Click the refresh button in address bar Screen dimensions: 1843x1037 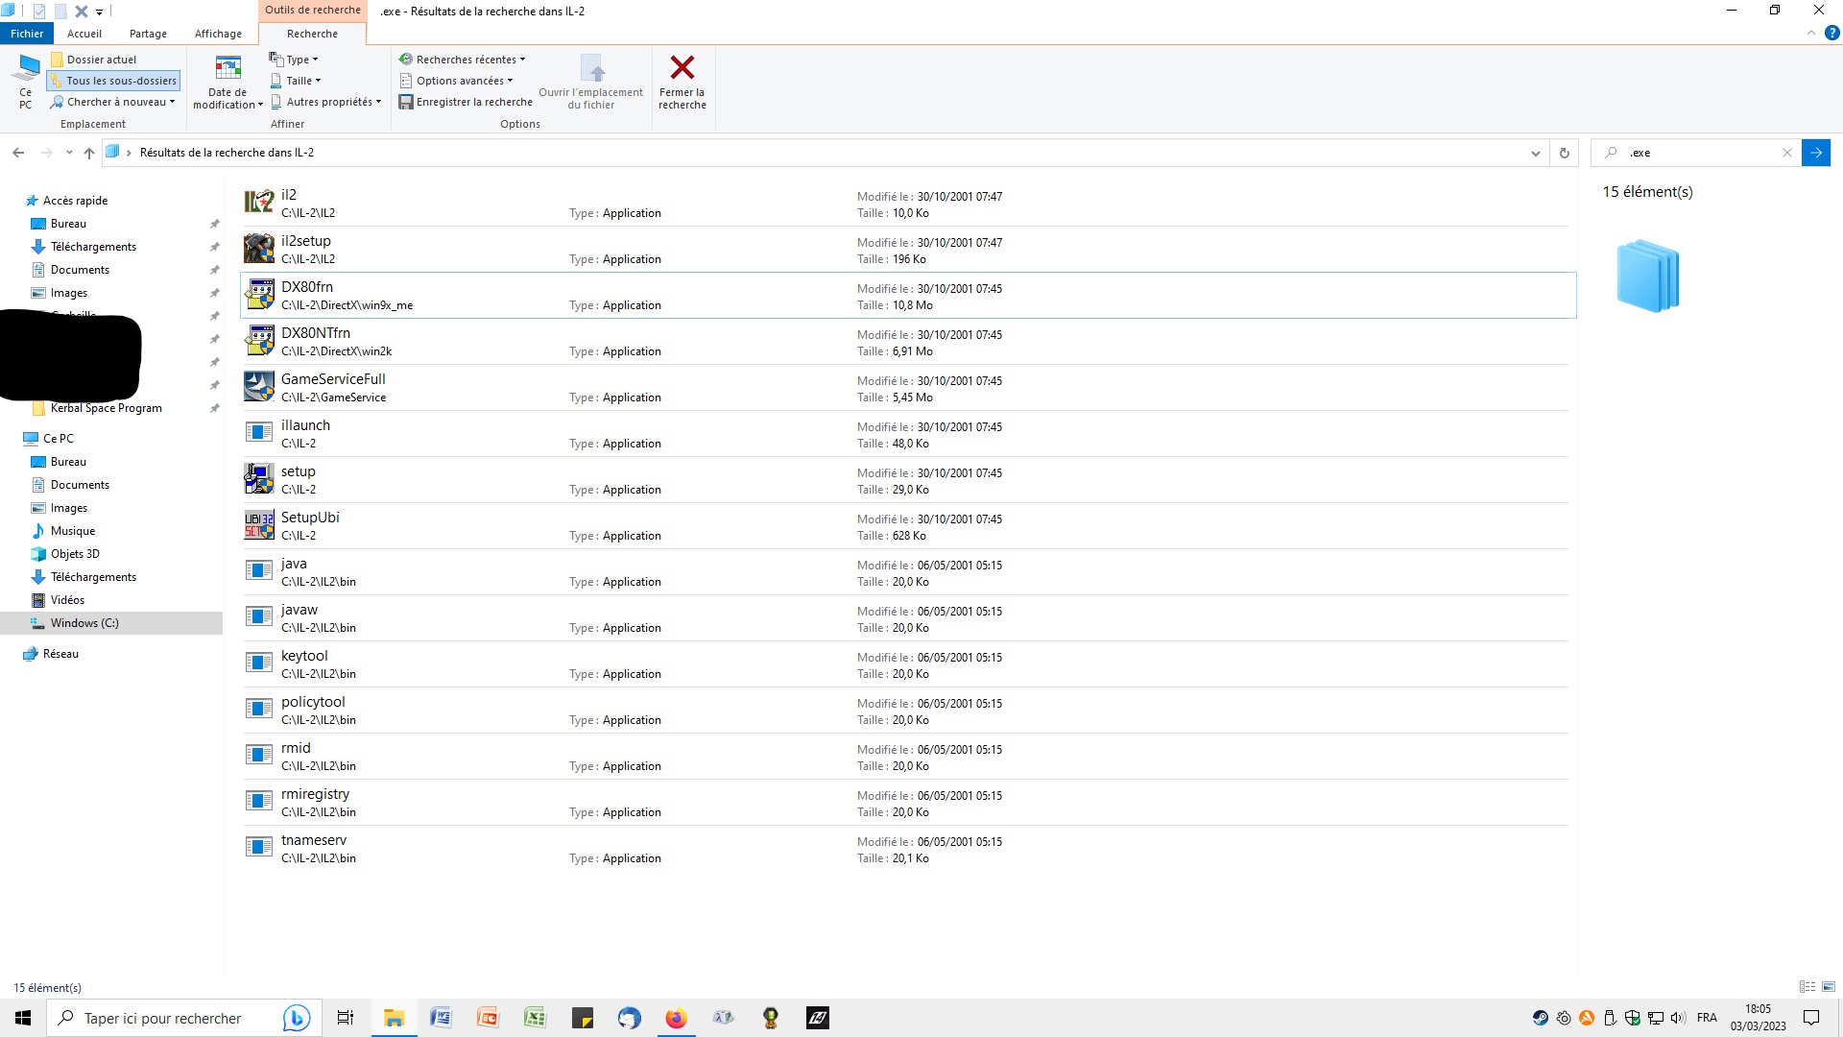tap(1565, 153)
